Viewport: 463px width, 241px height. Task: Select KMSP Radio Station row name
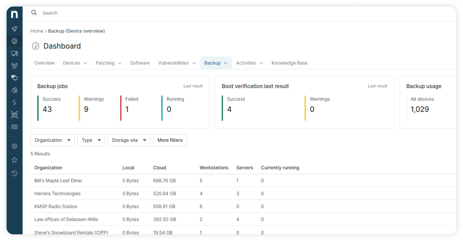pyautogui.click(x=56, y=206)
